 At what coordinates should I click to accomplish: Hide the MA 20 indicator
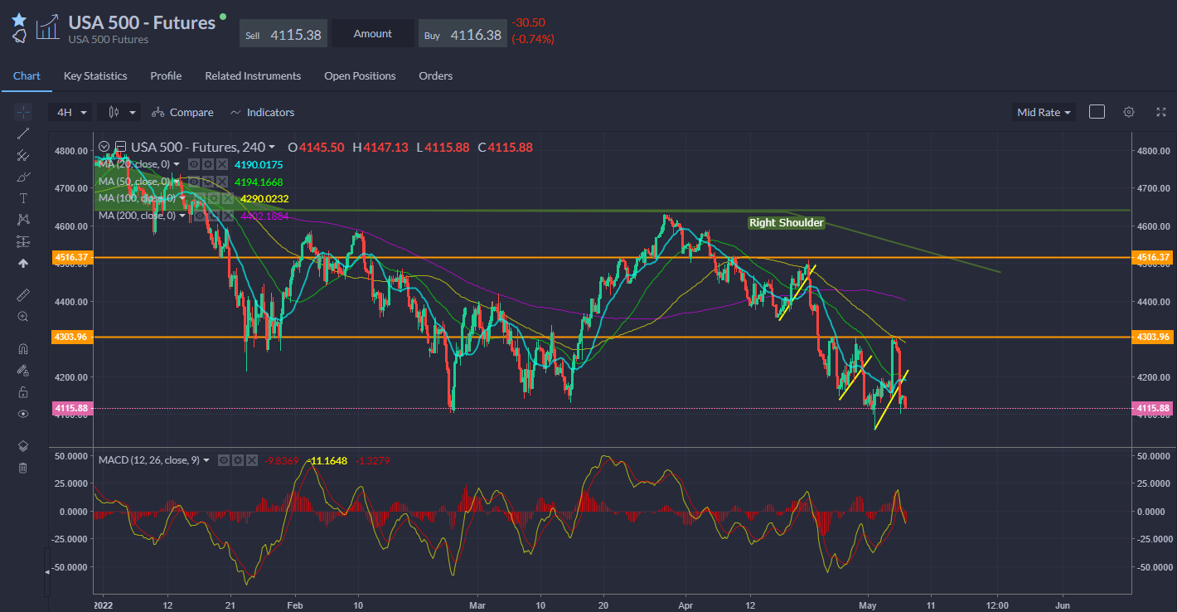click(x=194, y=164)
